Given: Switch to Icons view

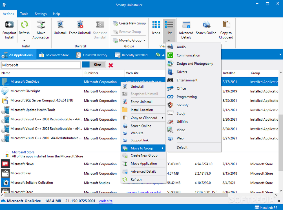Looking at the screenshot, I should click(x=156, y=28).
